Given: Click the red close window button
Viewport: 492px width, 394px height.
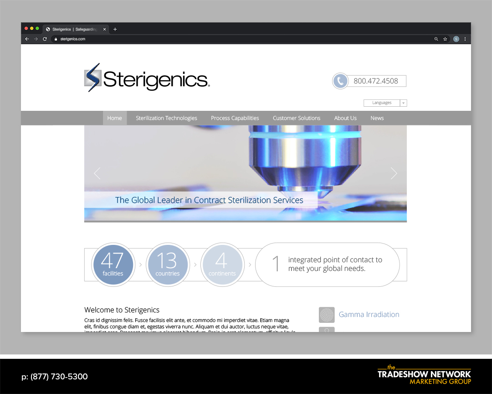Looking at the screenshot, I should pyautogui.click(x=26, y=29).
